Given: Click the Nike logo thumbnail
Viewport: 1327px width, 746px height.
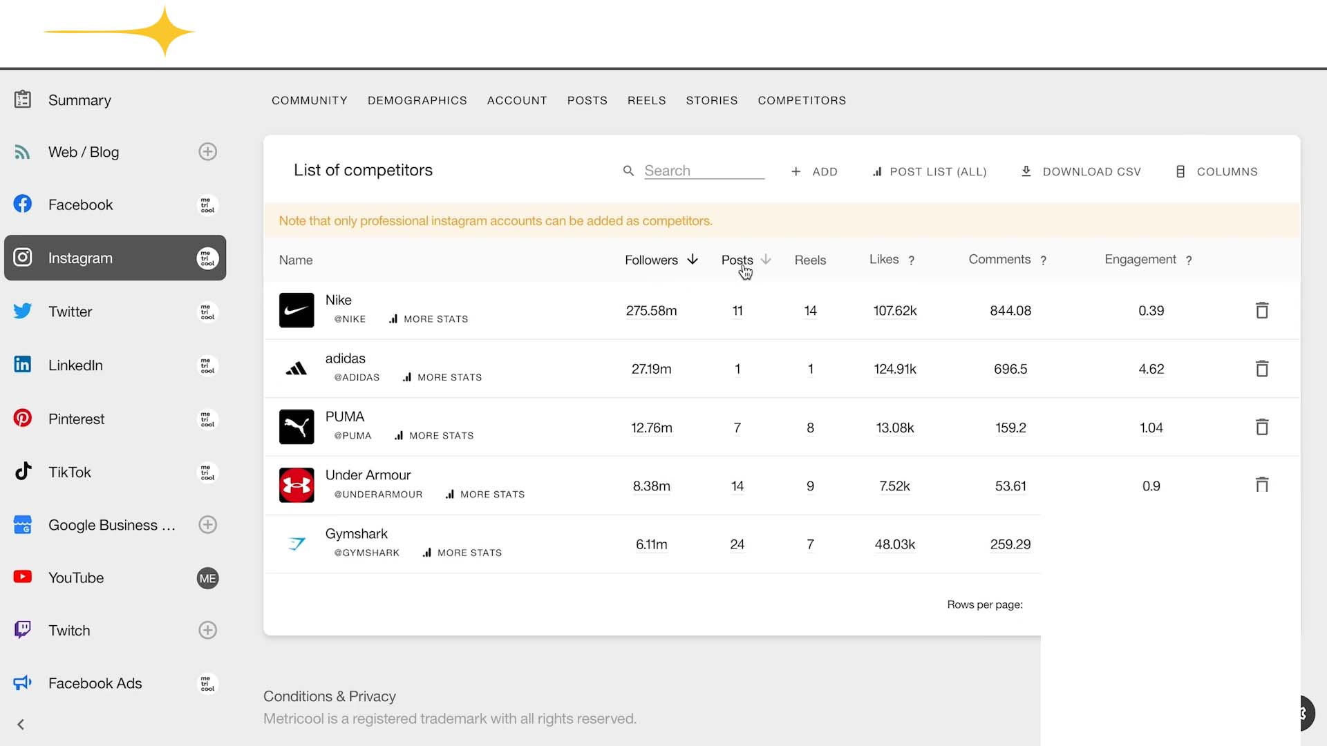Looking at the screenshot, I should click(297, 310).
